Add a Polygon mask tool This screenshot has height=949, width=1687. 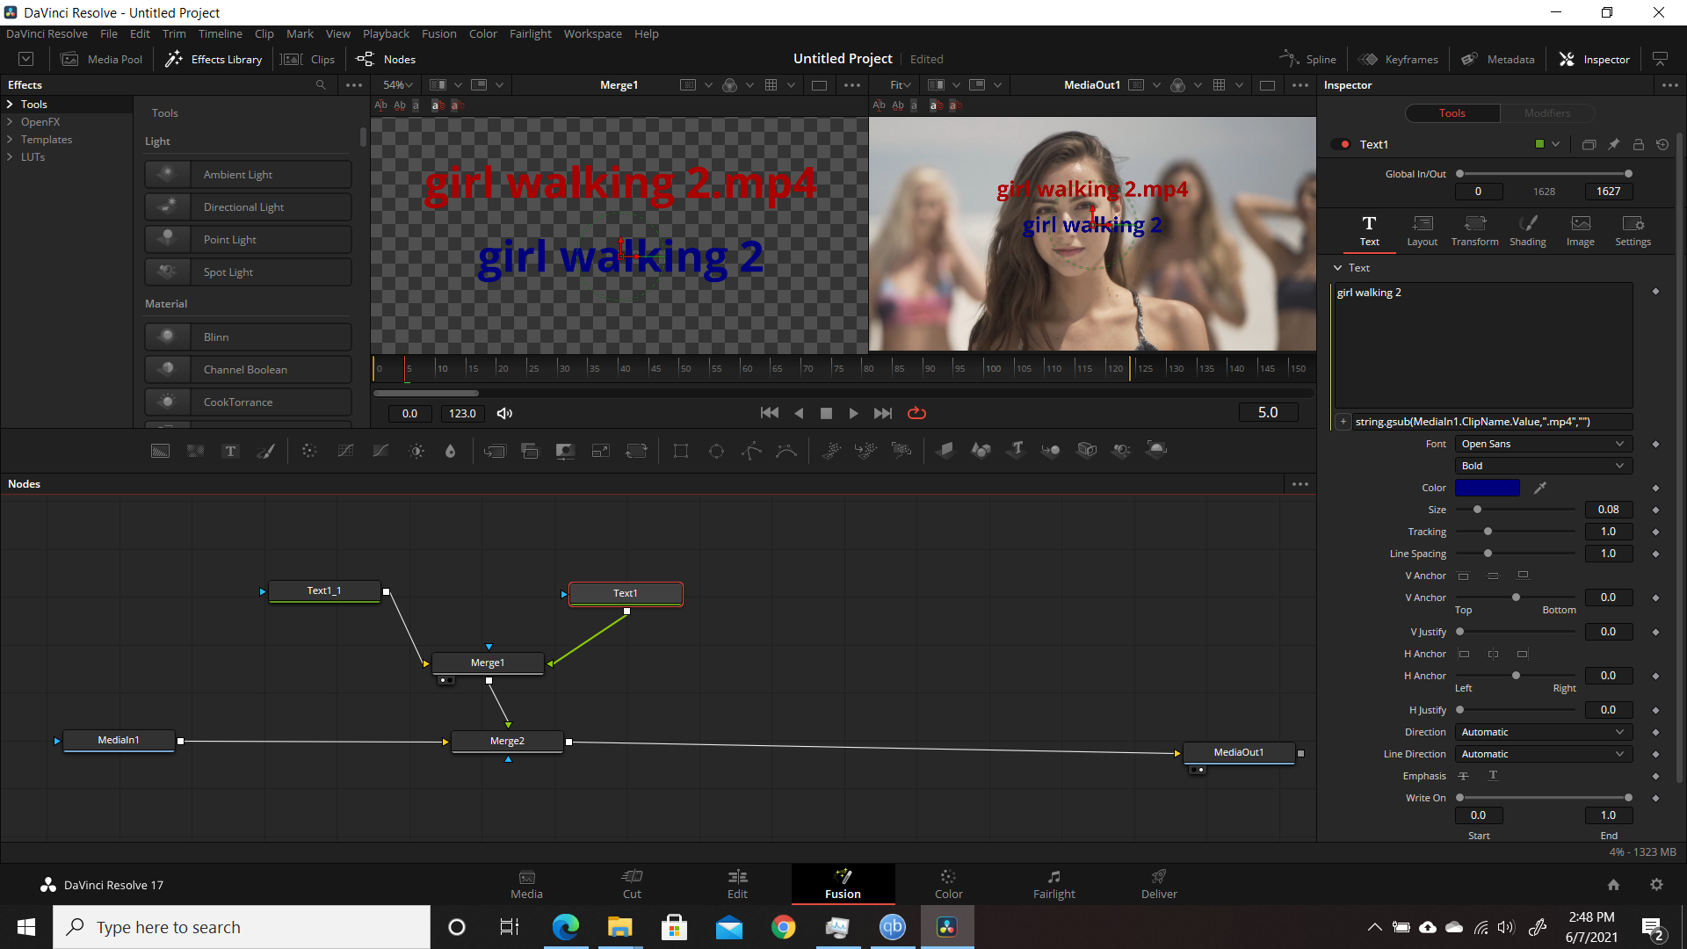[751, 451]
